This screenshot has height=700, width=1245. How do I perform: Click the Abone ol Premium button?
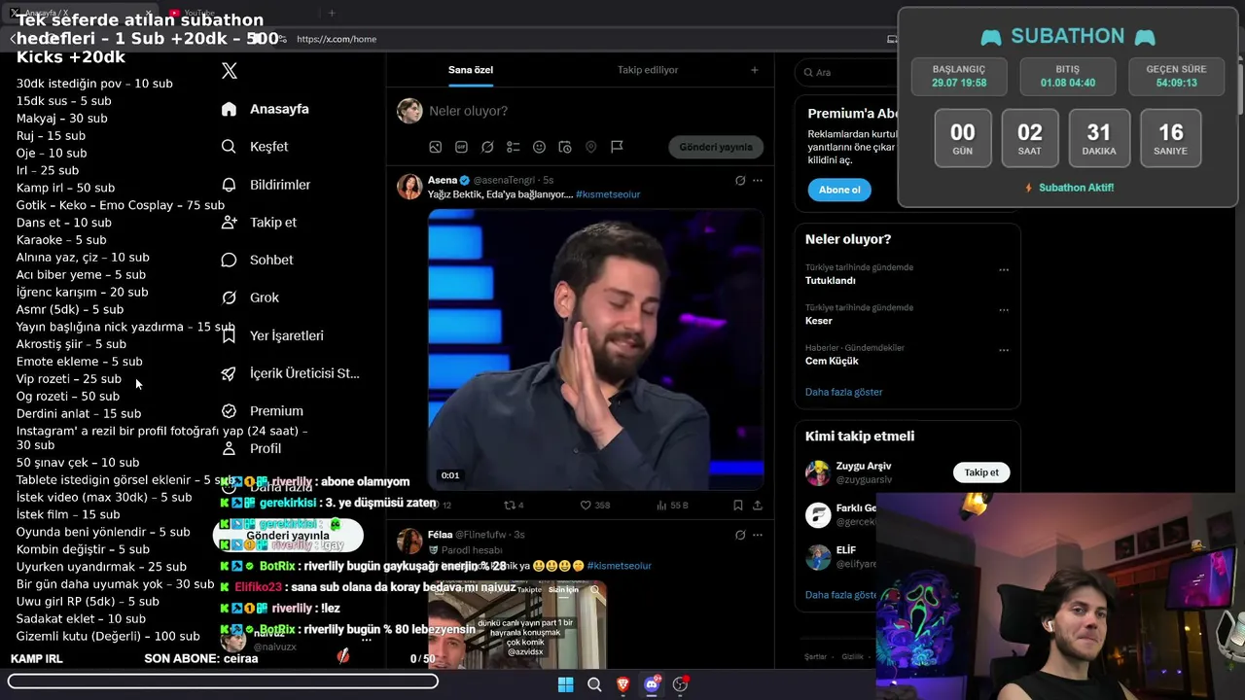(839, 190)
